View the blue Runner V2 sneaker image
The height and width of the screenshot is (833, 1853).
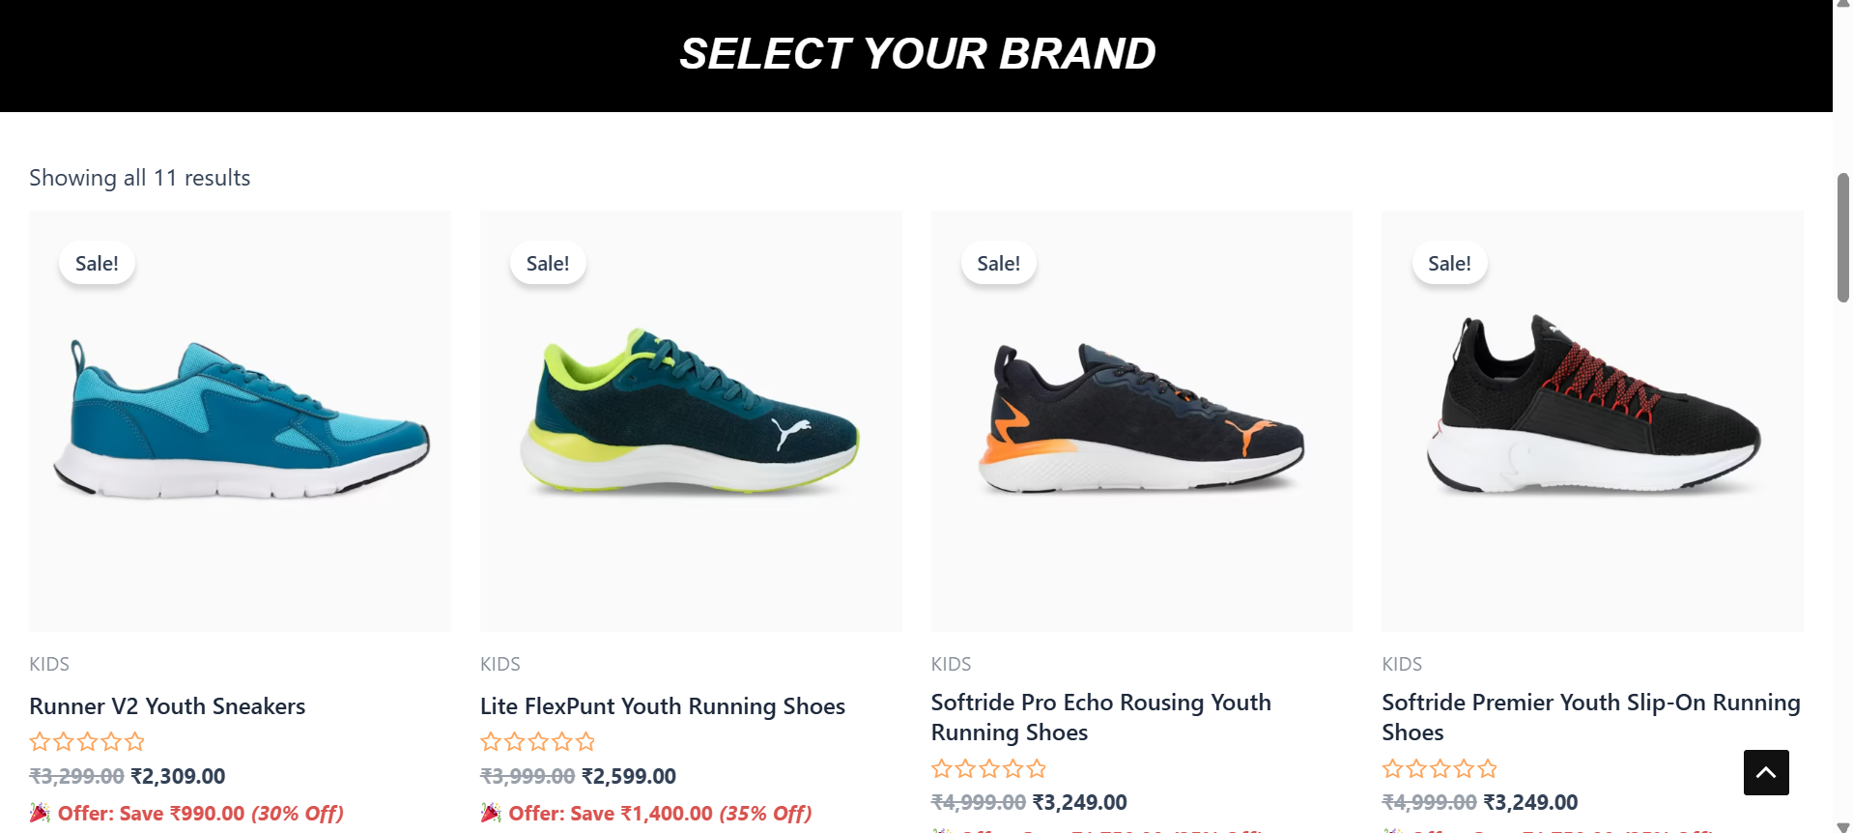pos(240,421)
